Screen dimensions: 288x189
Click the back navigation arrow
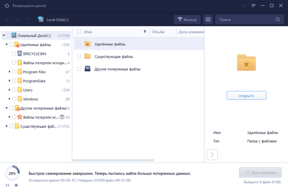(7, 19)
